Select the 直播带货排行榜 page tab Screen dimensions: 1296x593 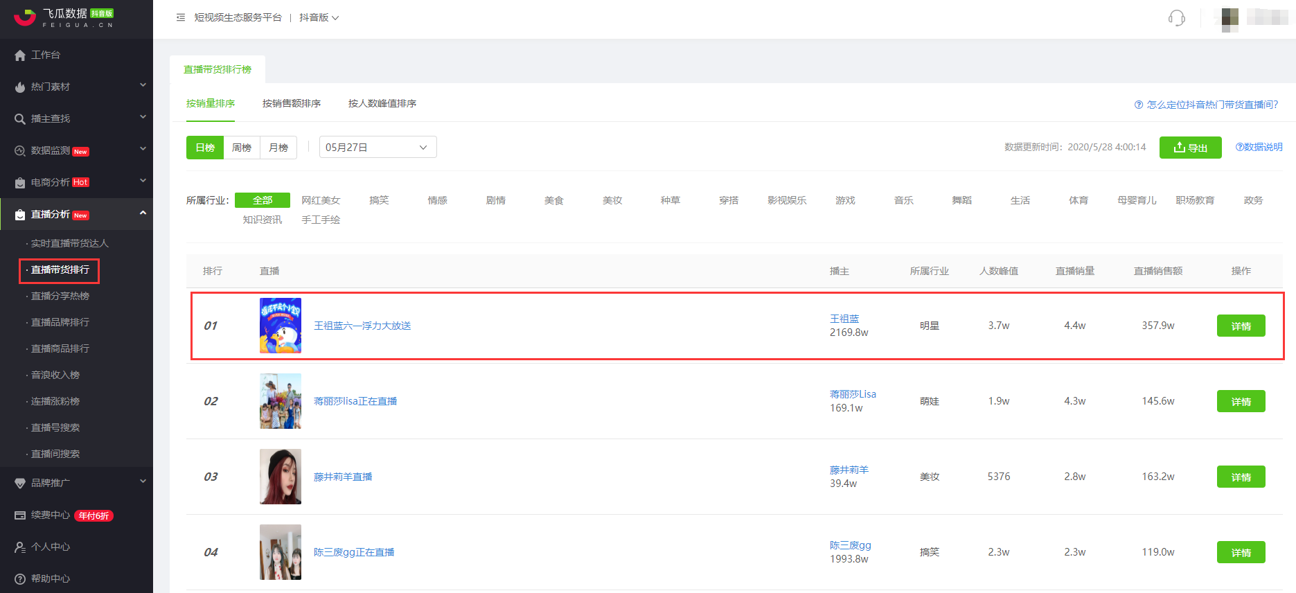point(218,69)
